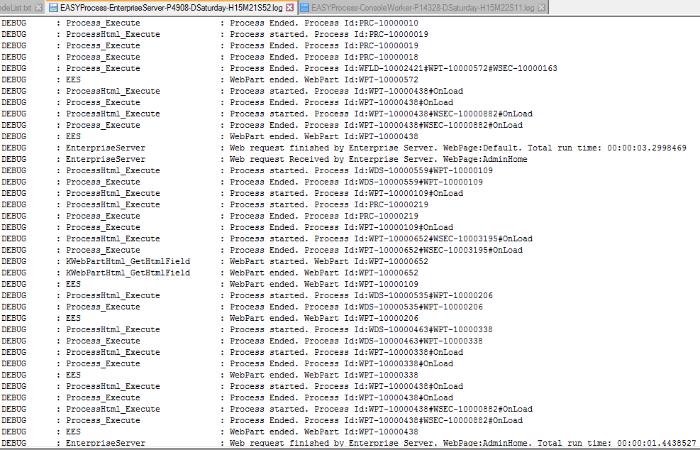This screenshot has height=450, width=700.
Task: Click line 'Process Ended. Process Id:PRC-10000018'
Action: (324, 57)
